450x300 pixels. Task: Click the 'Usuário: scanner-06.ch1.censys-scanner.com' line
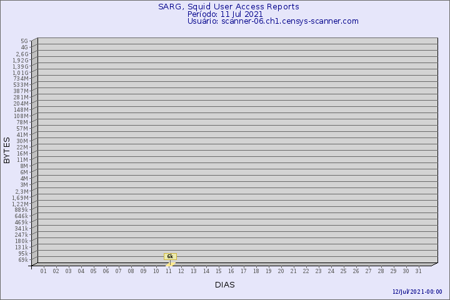click(273, 21)
